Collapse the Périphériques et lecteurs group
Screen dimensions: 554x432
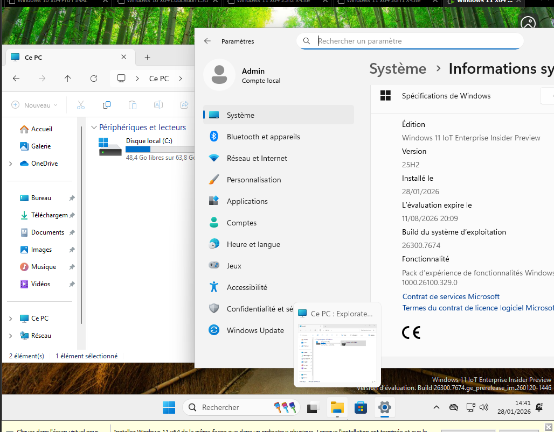click(x=94, y=128)
